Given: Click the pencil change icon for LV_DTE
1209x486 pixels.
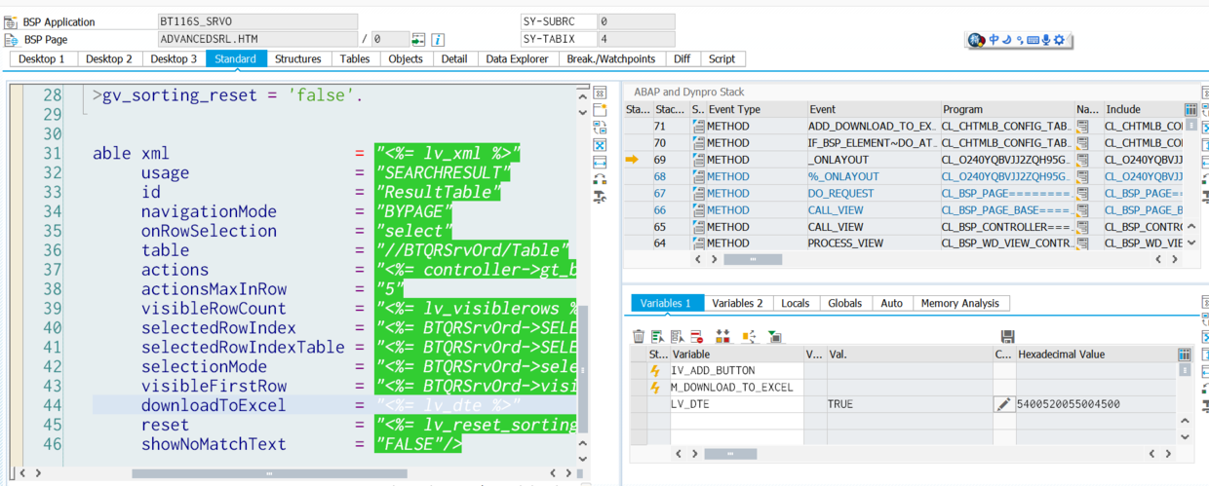Looking at the screenshot, I should coord(1003,403).
